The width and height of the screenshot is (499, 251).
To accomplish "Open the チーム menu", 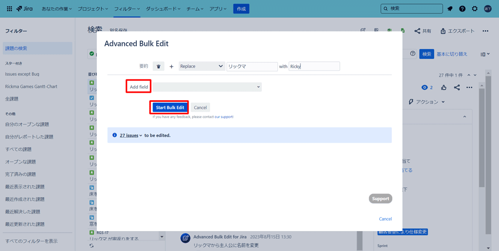I will 196,9.
